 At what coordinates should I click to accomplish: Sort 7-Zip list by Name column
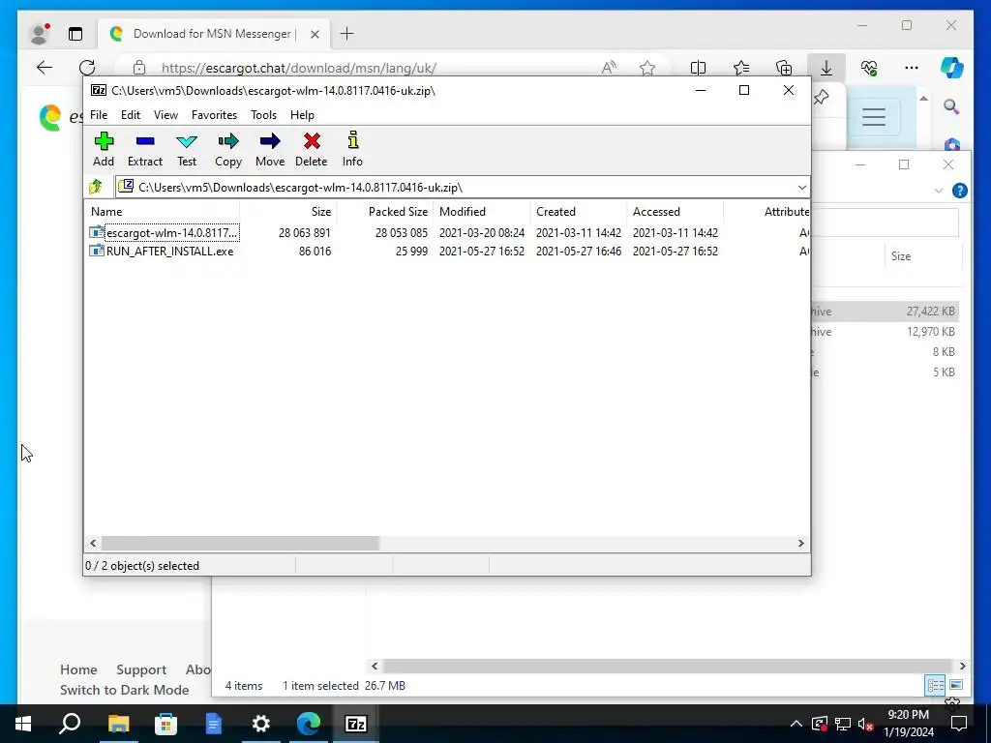click(x=162, y=212)
